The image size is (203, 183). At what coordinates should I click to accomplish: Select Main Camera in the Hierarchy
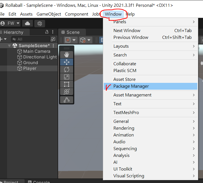(29, 51)
